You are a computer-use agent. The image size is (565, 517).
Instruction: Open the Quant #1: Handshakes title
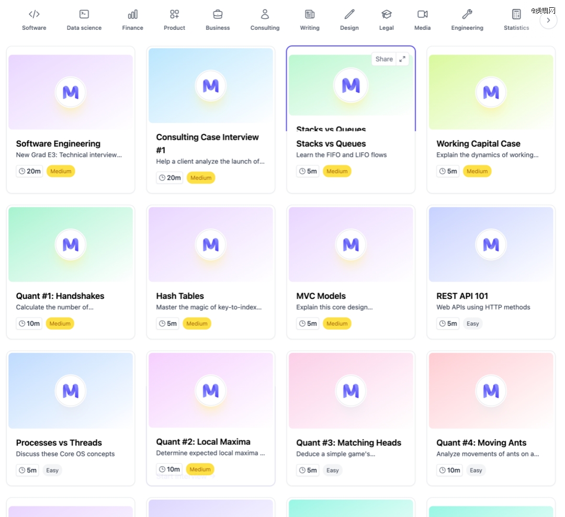(x=60, y=296)
